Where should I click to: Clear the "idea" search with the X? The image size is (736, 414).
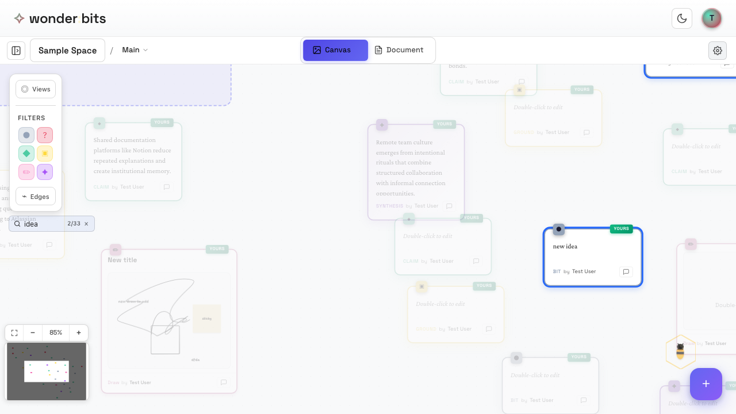click(x=86, y=224)
